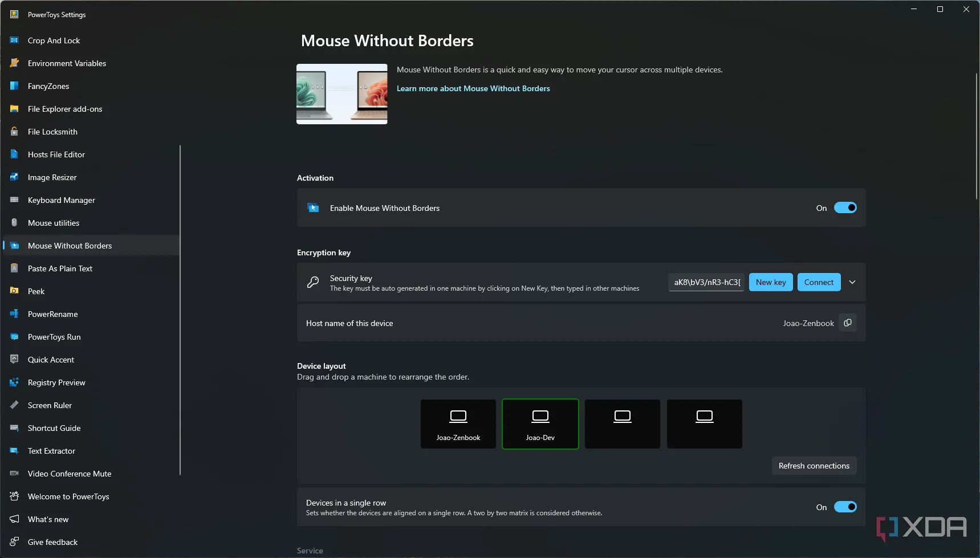This screenshot has width=980, height=558.
Task: Click the PowerRename icon
Action: point(14,314)
